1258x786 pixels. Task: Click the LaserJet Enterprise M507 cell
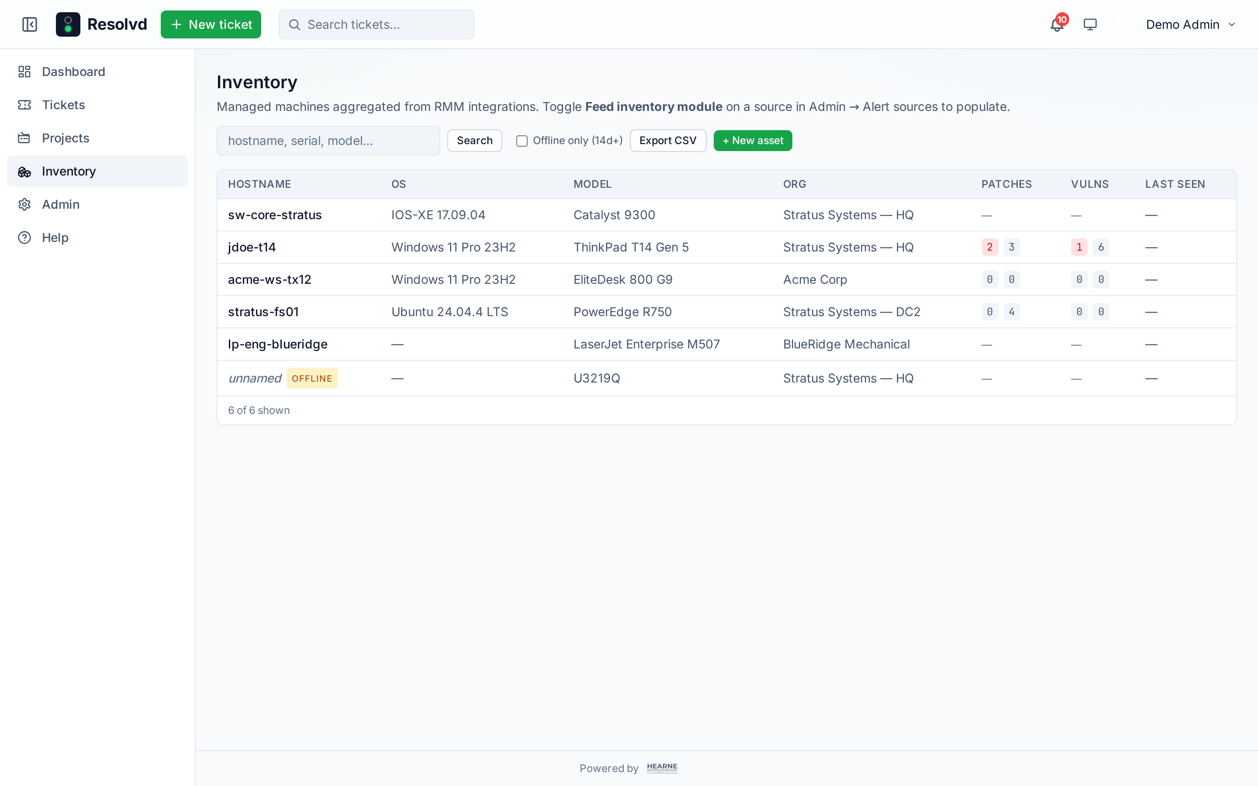pyautogui.click(x=646, y=344)
